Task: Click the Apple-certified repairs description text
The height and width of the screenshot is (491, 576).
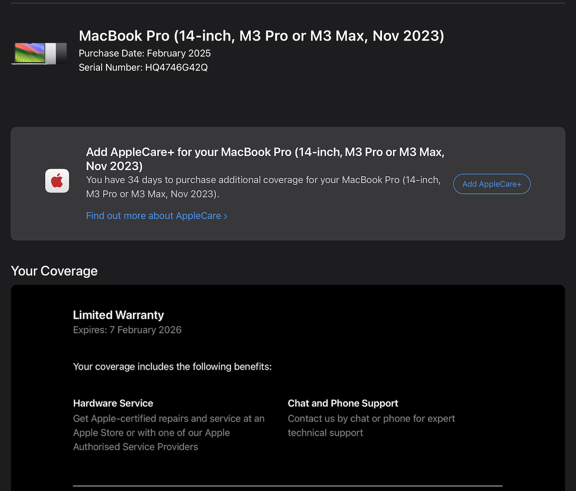Action: (x=169, y=433)
